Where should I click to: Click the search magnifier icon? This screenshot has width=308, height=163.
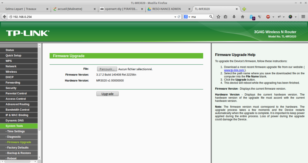(211, 17)
